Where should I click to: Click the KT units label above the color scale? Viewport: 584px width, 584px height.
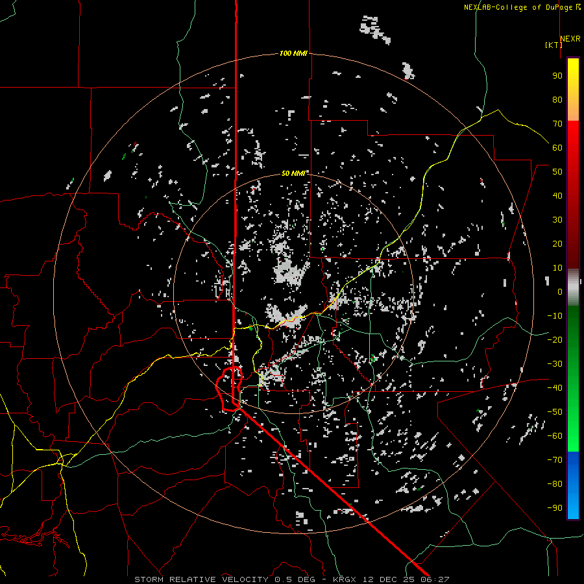[x=554, y=45]
